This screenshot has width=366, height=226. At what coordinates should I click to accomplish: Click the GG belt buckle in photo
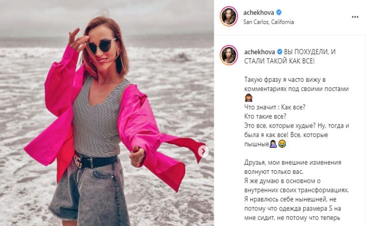[78, 162]
